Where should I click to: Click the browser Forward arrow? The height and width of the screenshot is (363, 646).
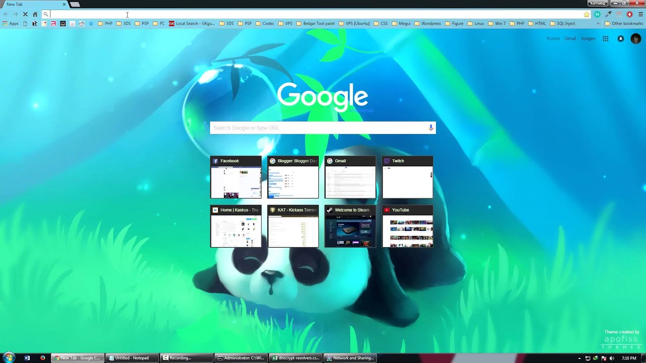click(15, 14)
